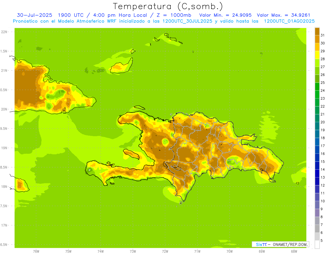
Task: Select the '1200UTC_01AGO2025' valid-until time
Action: (x=289, y=21)
